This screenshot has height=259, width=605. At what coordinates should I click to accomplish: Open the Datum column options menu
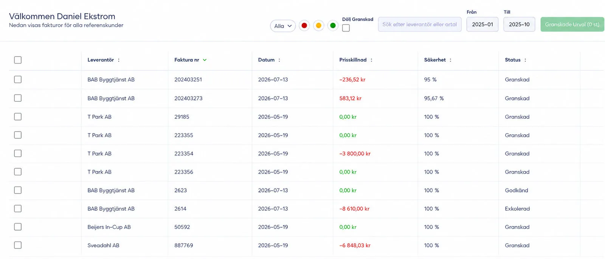279,60
